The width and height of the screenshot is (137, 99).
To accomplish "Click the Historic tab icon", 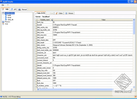I will tap(66, 13).
